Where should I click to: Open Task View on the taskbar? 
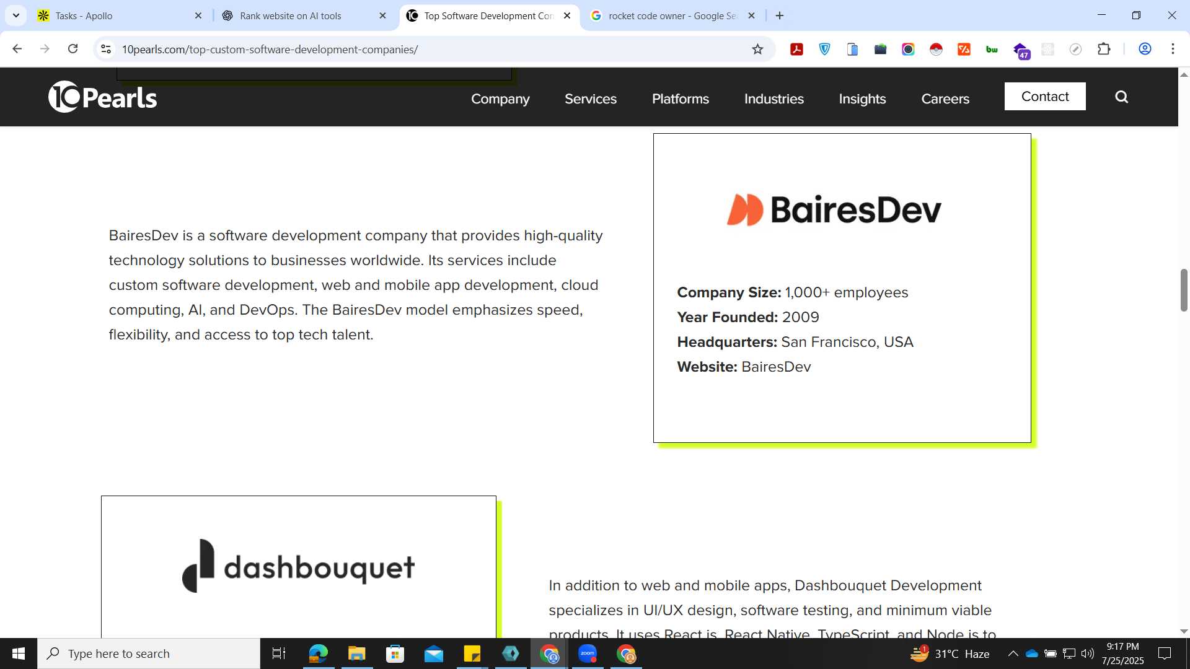[279, 654]
